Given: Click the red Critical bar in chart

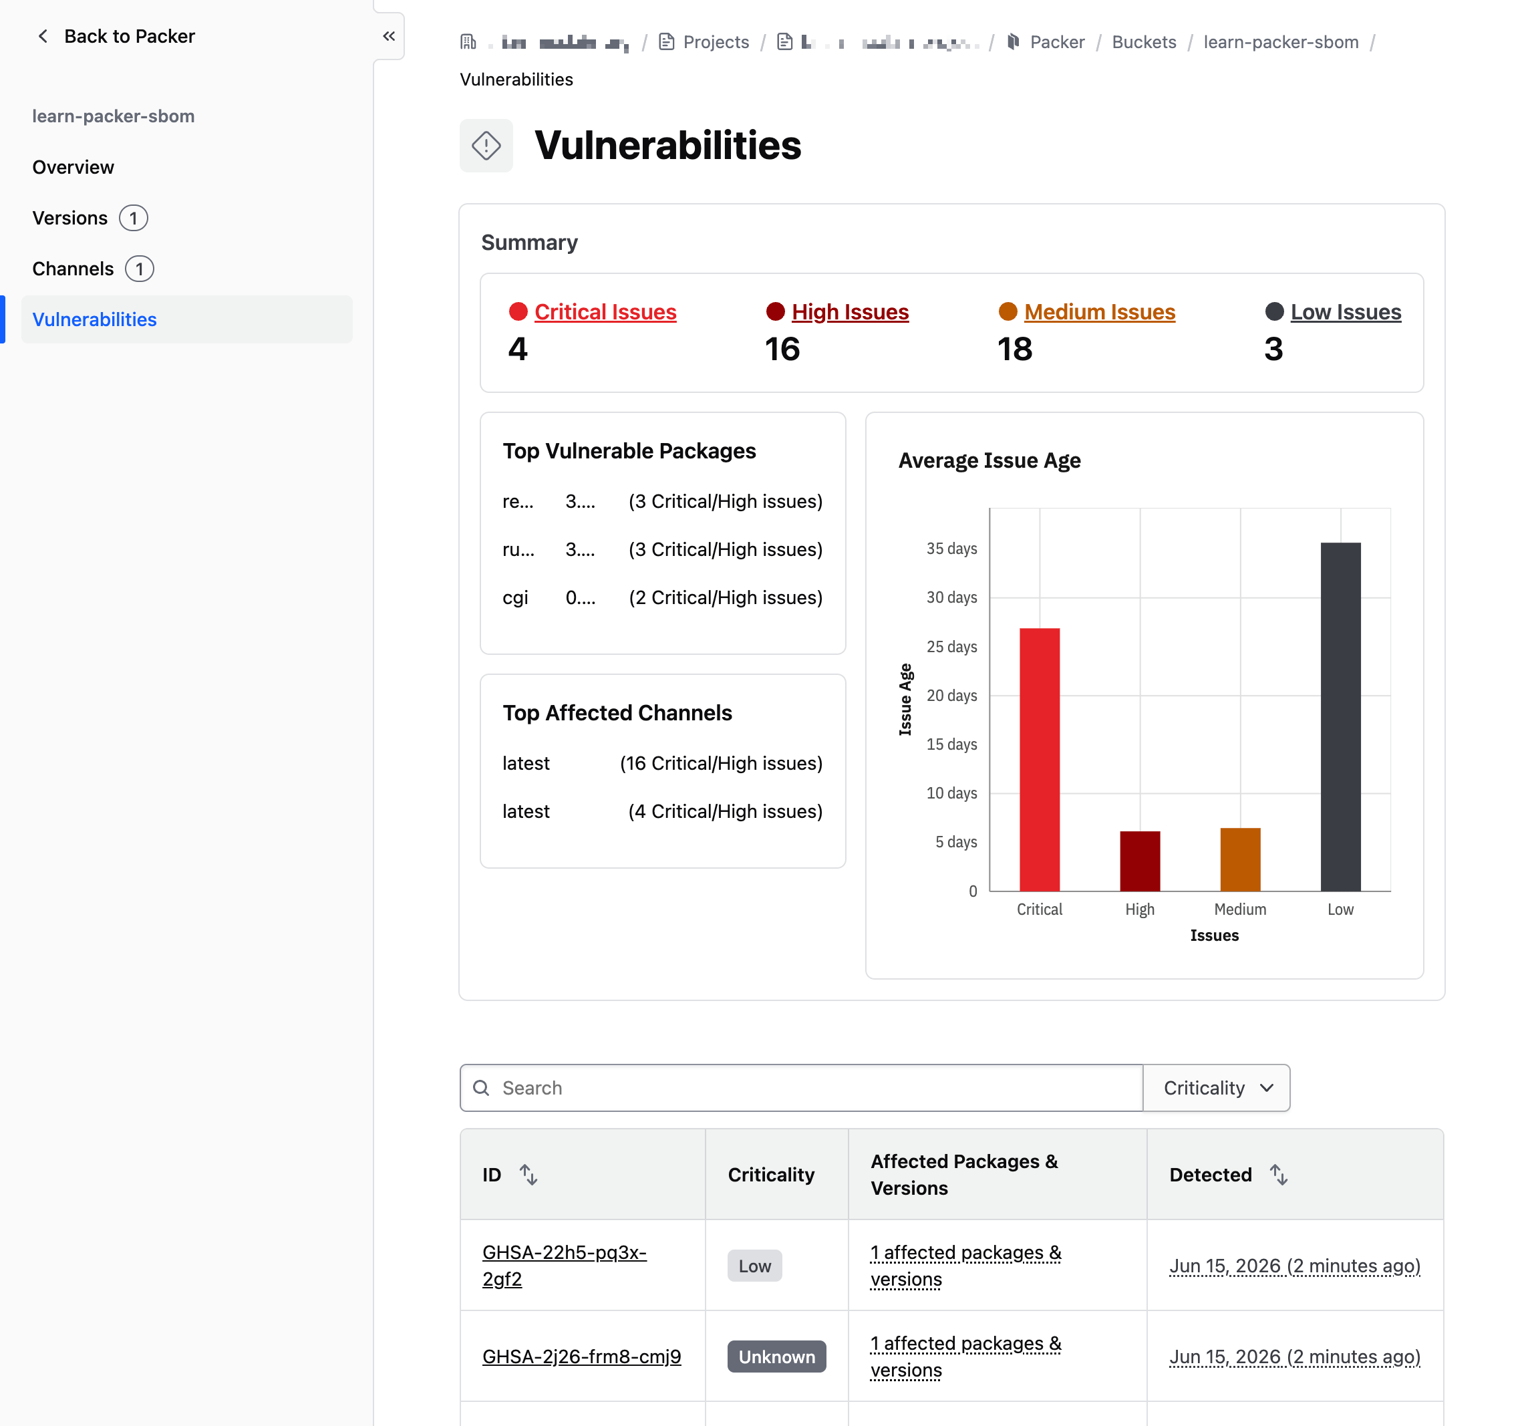Looking at the screenshot, I should click(x=1040, y=760).
